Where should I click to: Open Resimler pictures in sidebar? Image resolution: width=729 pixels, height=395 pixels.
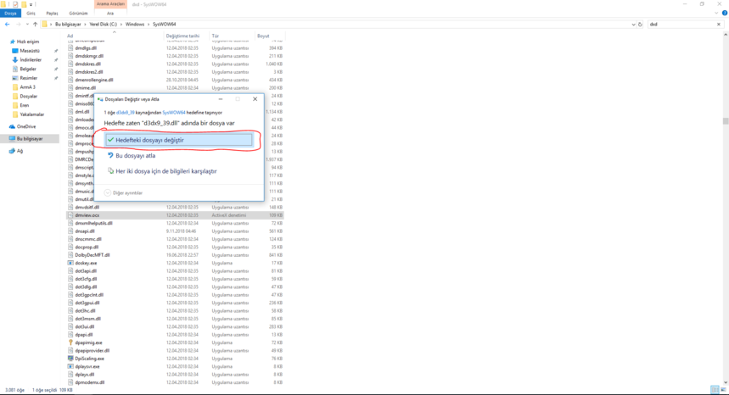coord(28,78)
